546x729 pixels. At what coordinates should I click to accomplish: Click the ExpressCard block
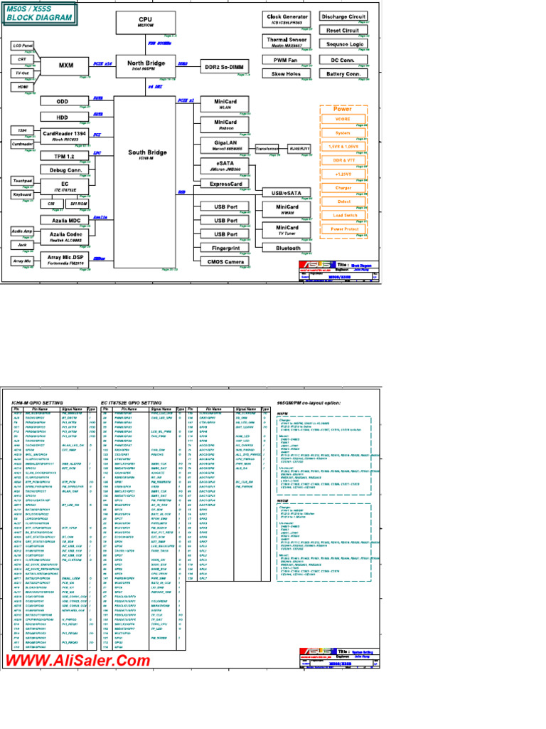coord(225,184)
